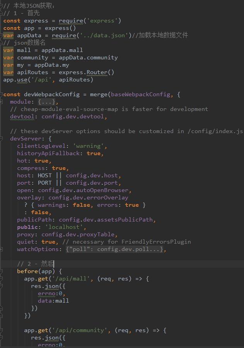Expand the watchOptions gutter plus marker

coord(1,249)
